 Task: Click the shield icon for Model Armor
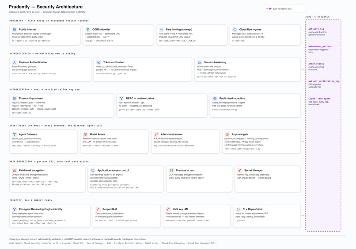(x=85, y=134)
